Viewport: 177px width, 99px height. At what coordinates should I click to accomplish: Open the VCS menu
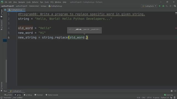[52, 2]
